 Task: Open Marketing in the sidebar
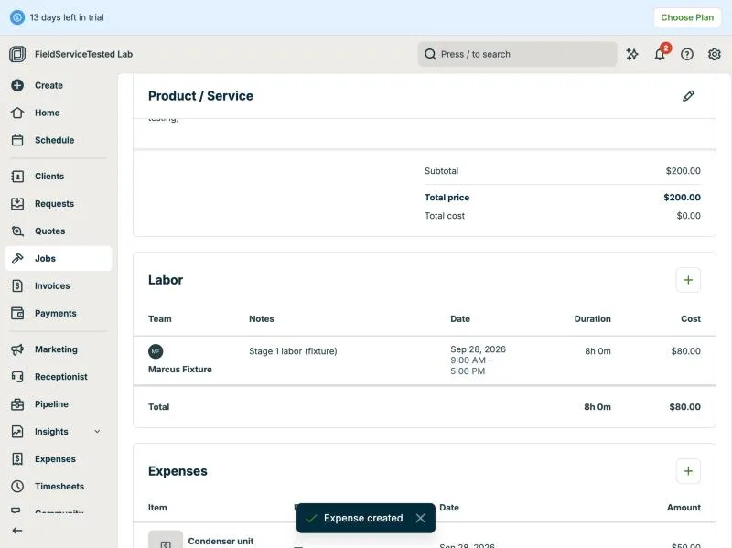click(x=59, y=349)
